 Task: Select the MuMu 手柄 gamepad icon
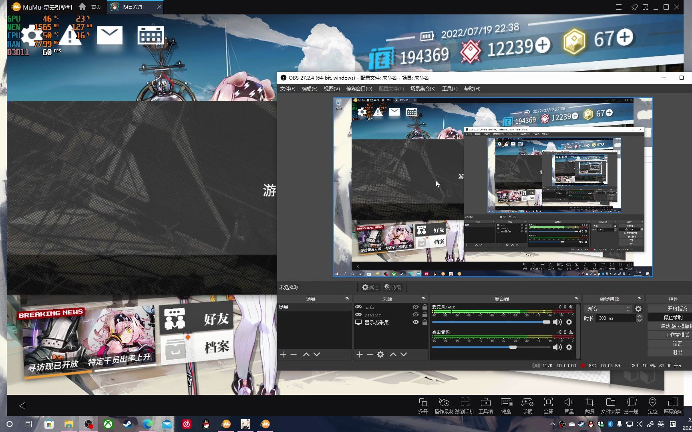(527, 405)
